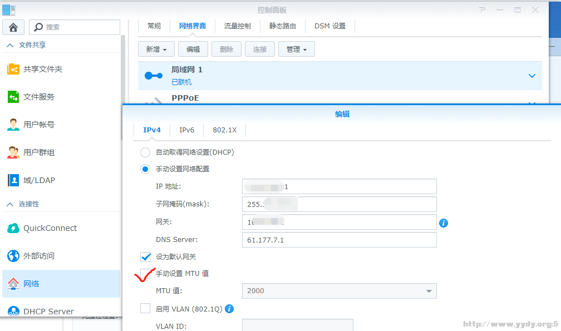561x331 pixels.
Task: Select the IPv6 tab in edit dialog
Action: tap(187, 130)
